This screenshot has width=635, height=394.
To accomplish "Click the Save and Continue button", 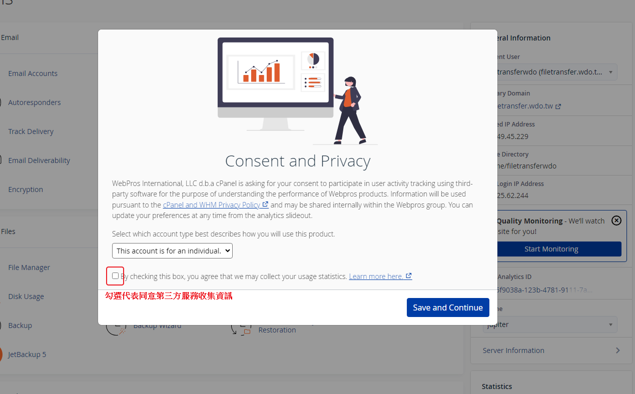I will click(448, 307).
